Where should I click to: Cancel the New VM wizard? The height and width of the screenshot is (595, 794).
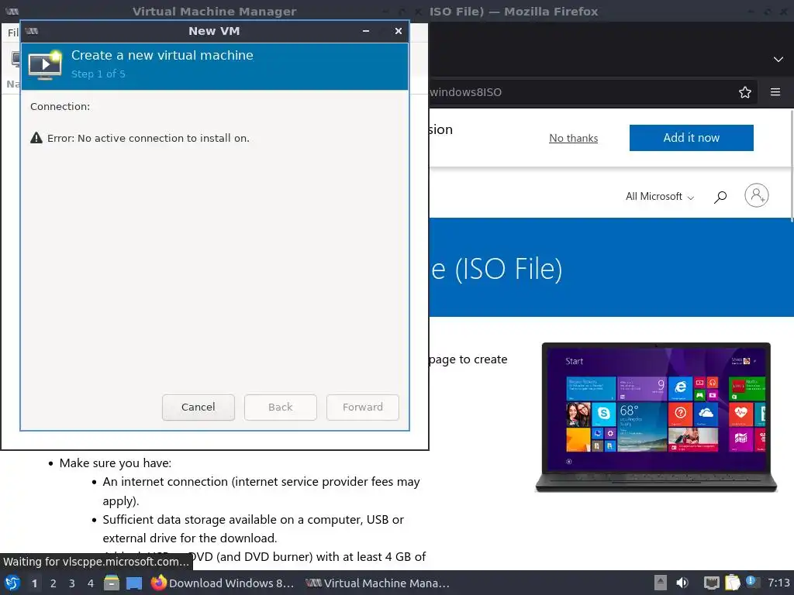(198, 407)
